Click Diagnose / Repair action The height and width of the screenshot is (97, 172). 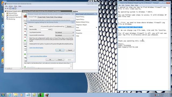tap(81, 25)
